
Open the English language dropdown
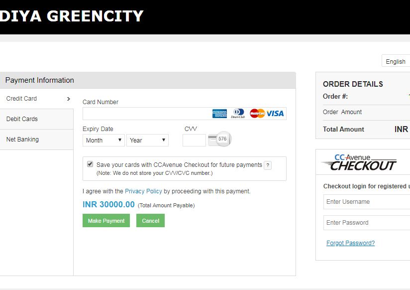(x=396, y=61)
